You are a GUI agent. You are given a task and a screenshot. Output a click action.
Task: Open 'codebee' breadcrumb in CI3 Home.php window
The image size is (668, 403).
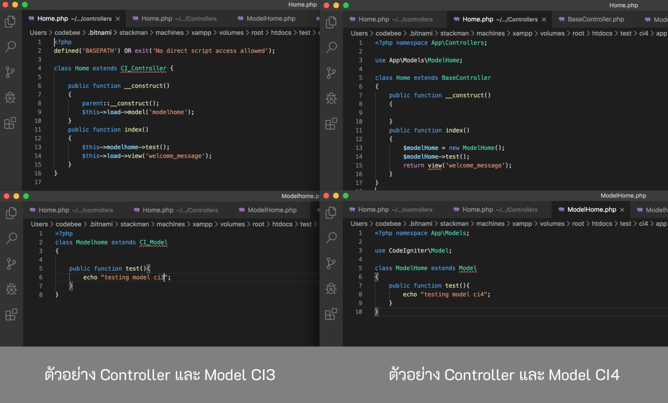(x=67, y=33)
